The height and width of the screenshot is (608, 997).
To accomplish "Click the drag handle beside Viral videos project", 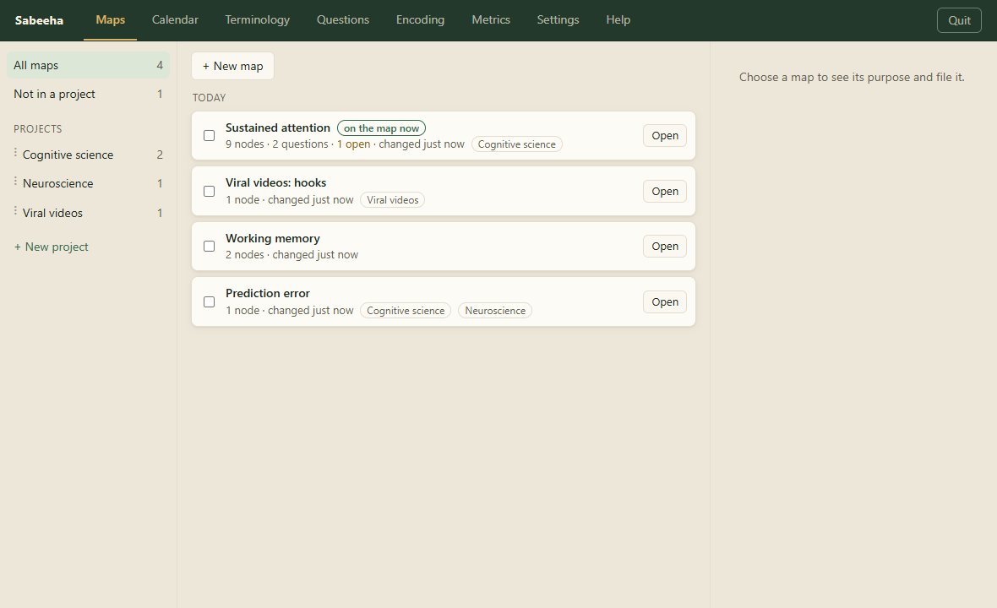I will [x=15, y=211].
